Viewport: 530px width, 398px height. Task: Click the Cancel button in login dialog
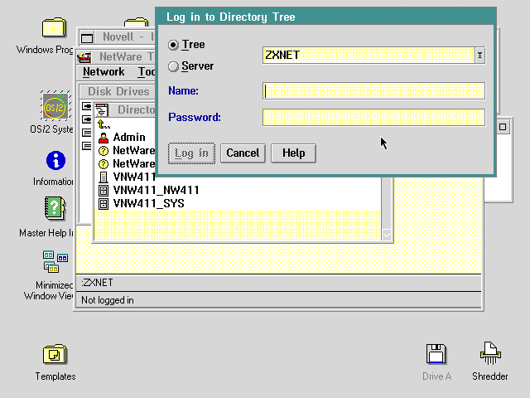(x=243, y=153)
